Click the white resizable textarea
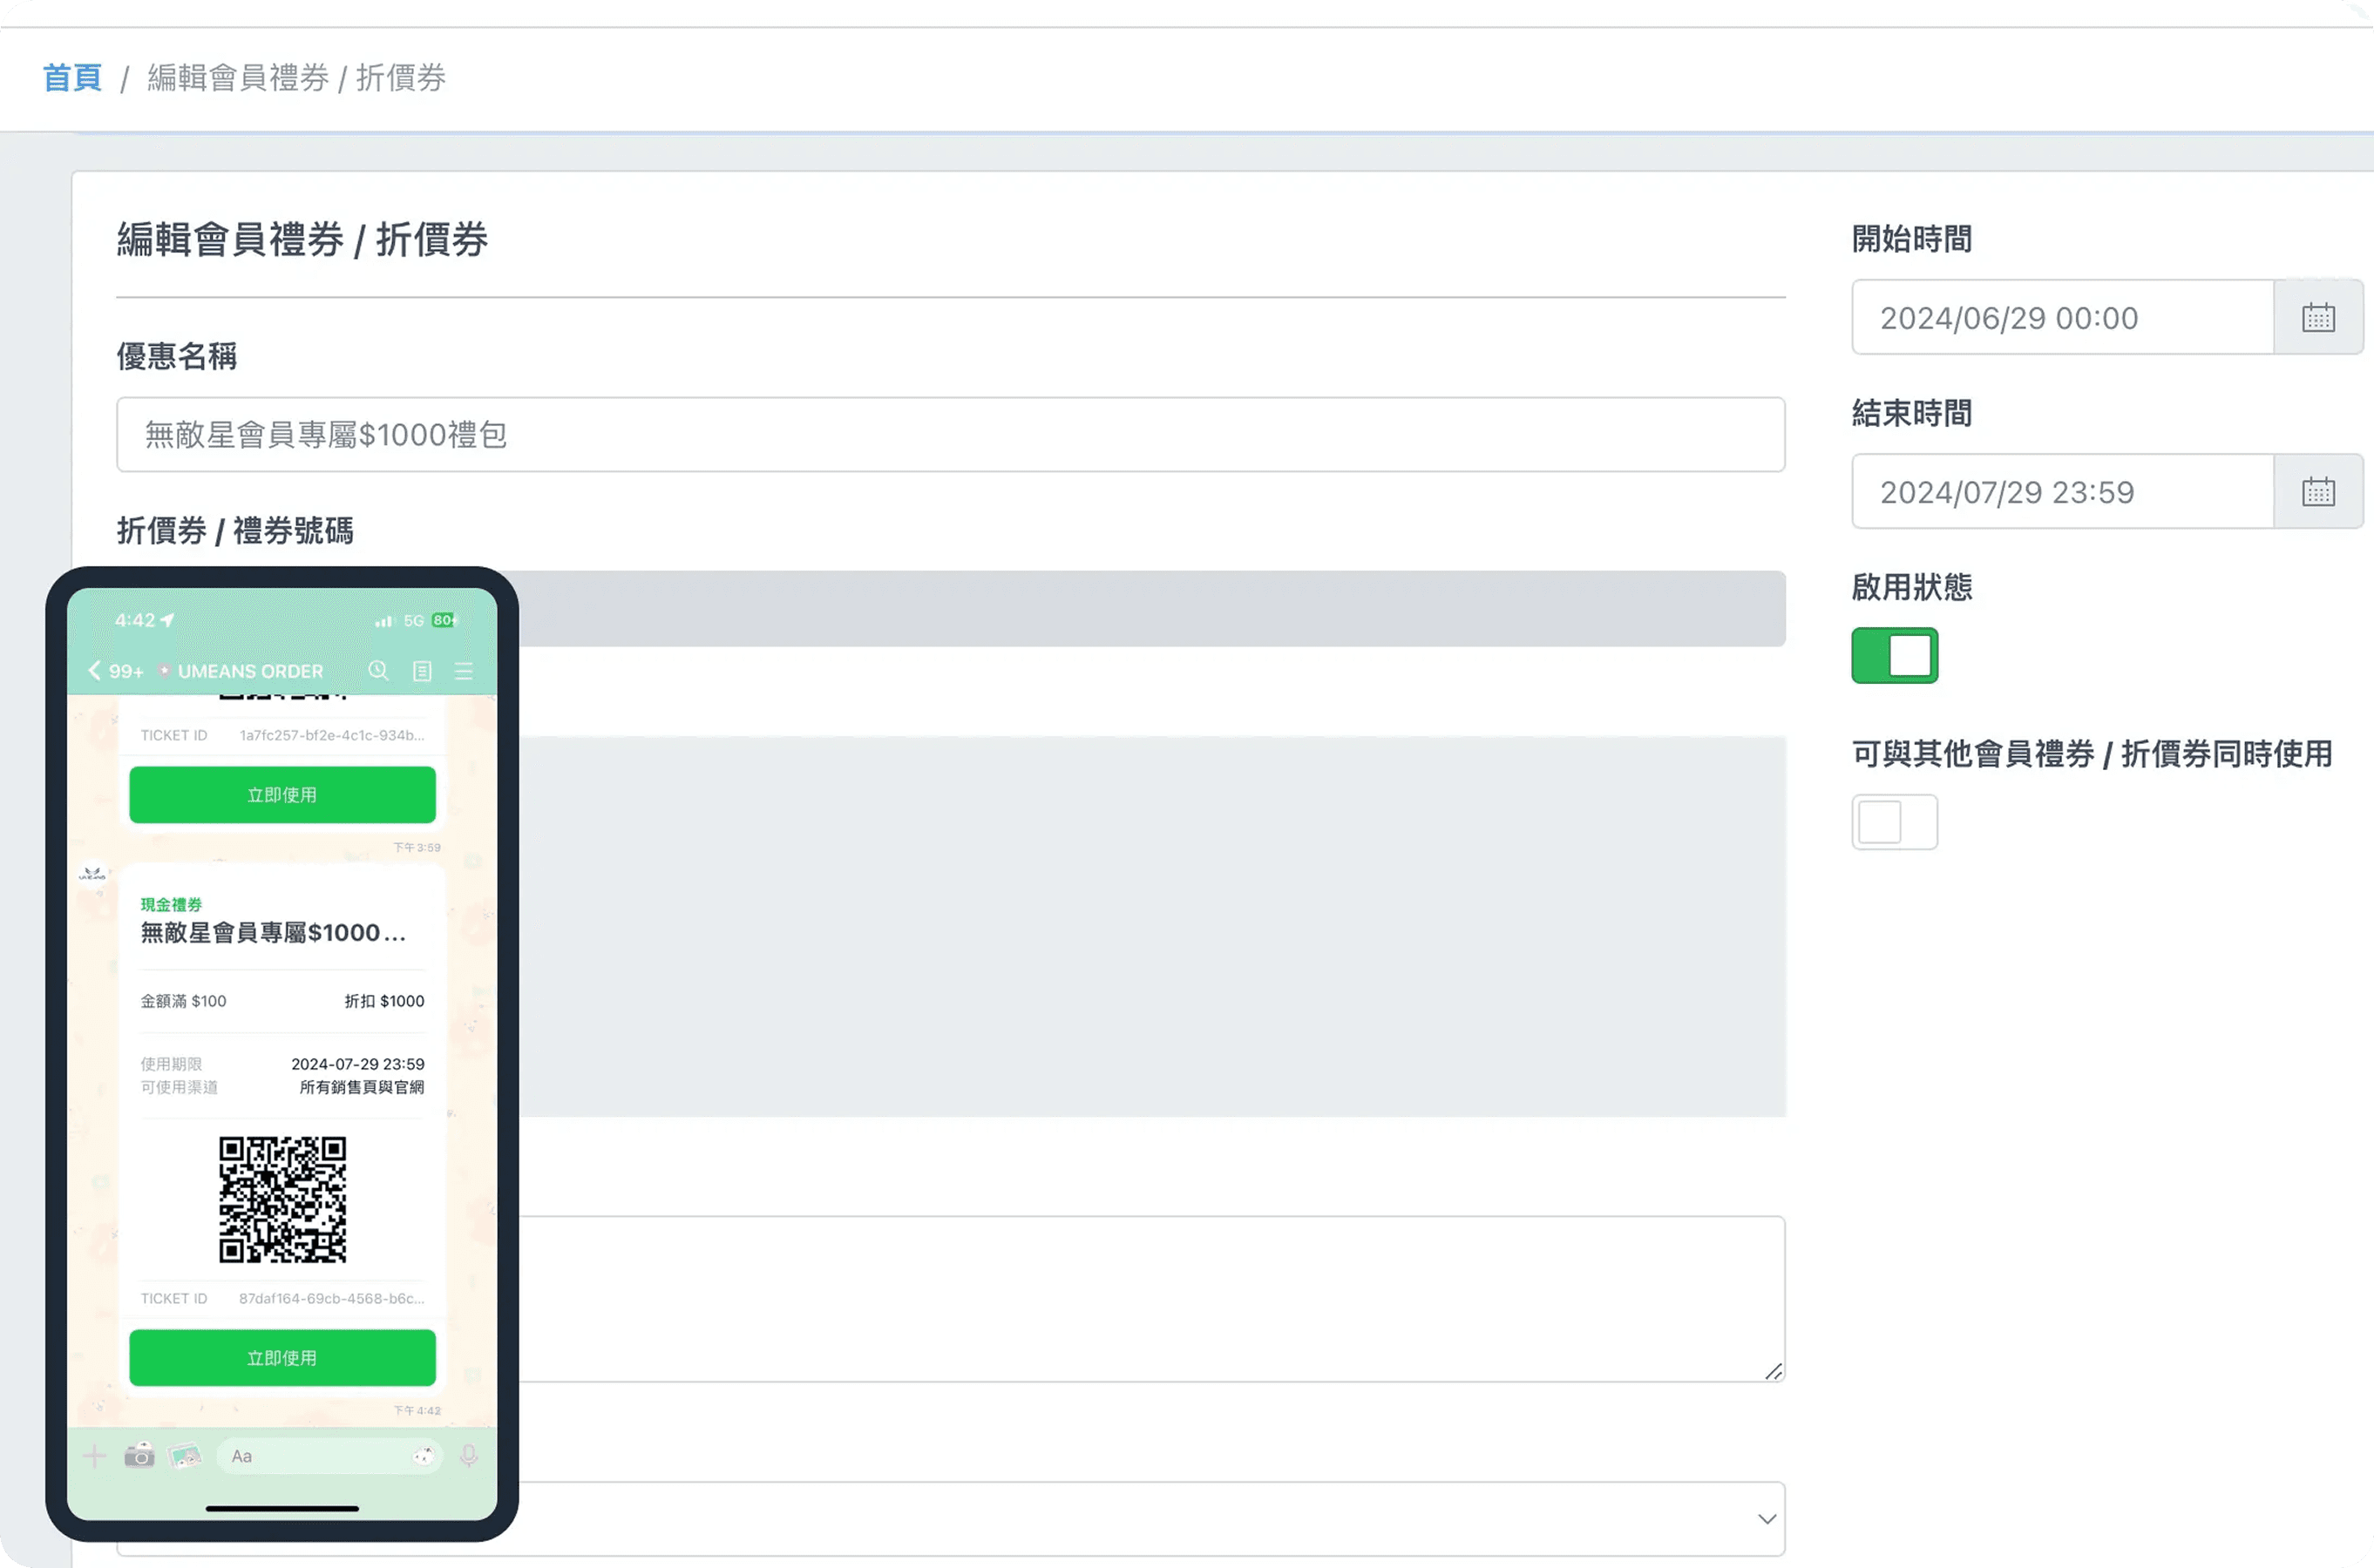Viewport: 2374px width, 1568px height. tap(1151, 1299)
